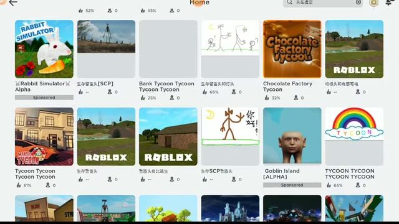Open the Robux hexagon icon in the header
This screenshot has height=224, width=399.
pos(373,2)
